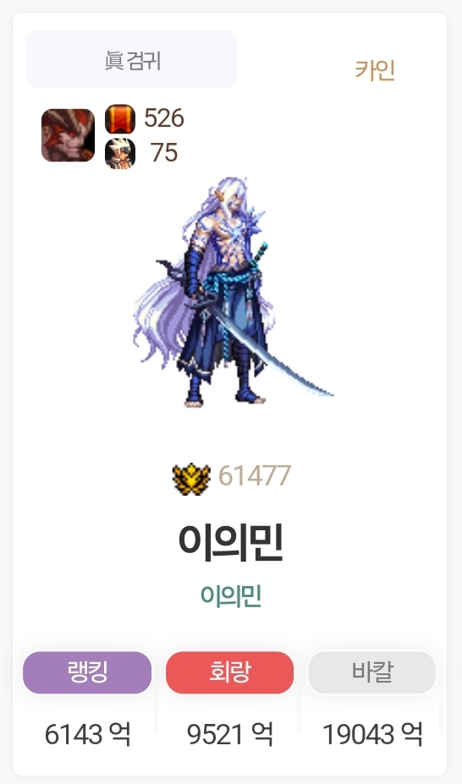
Task: Select the 6143 억 ranking damage
Action: coord(87,734)
